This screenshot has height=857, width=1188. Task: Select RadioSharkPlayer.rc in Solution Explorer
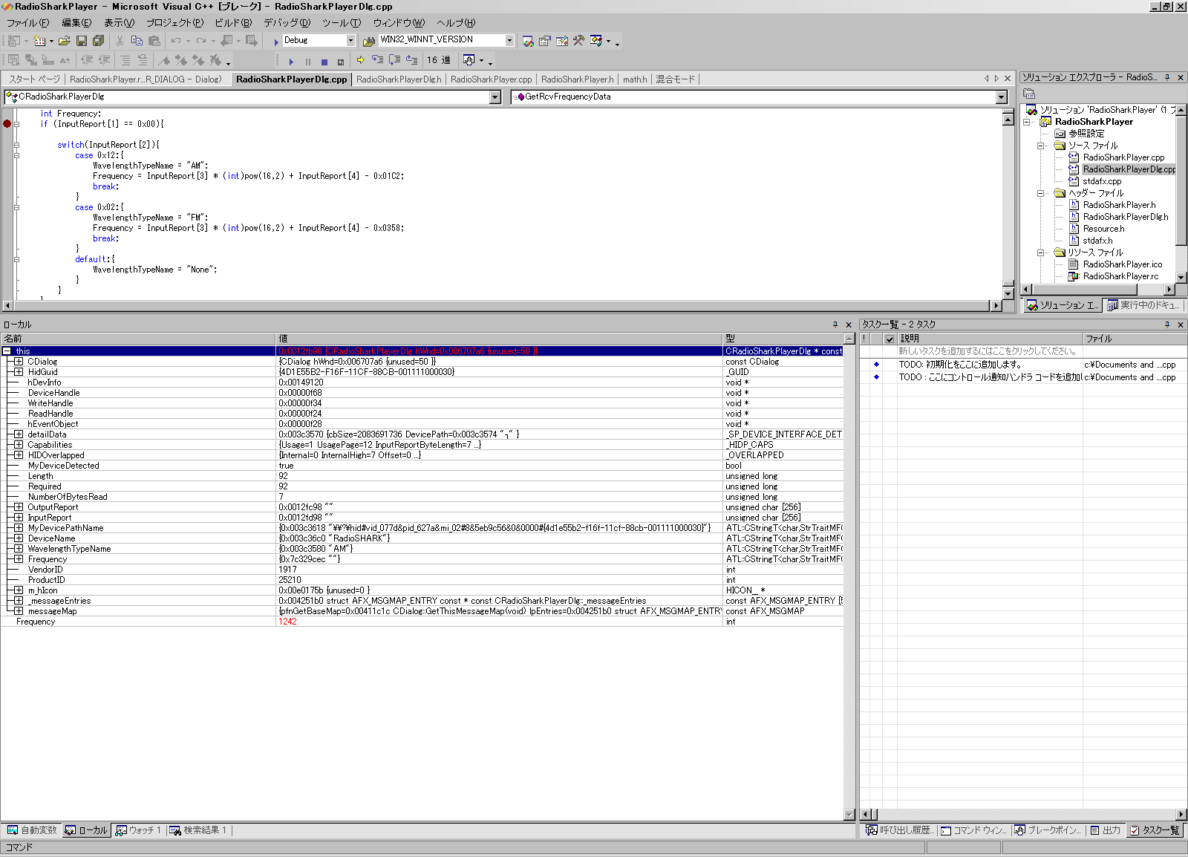point(1120,276)
